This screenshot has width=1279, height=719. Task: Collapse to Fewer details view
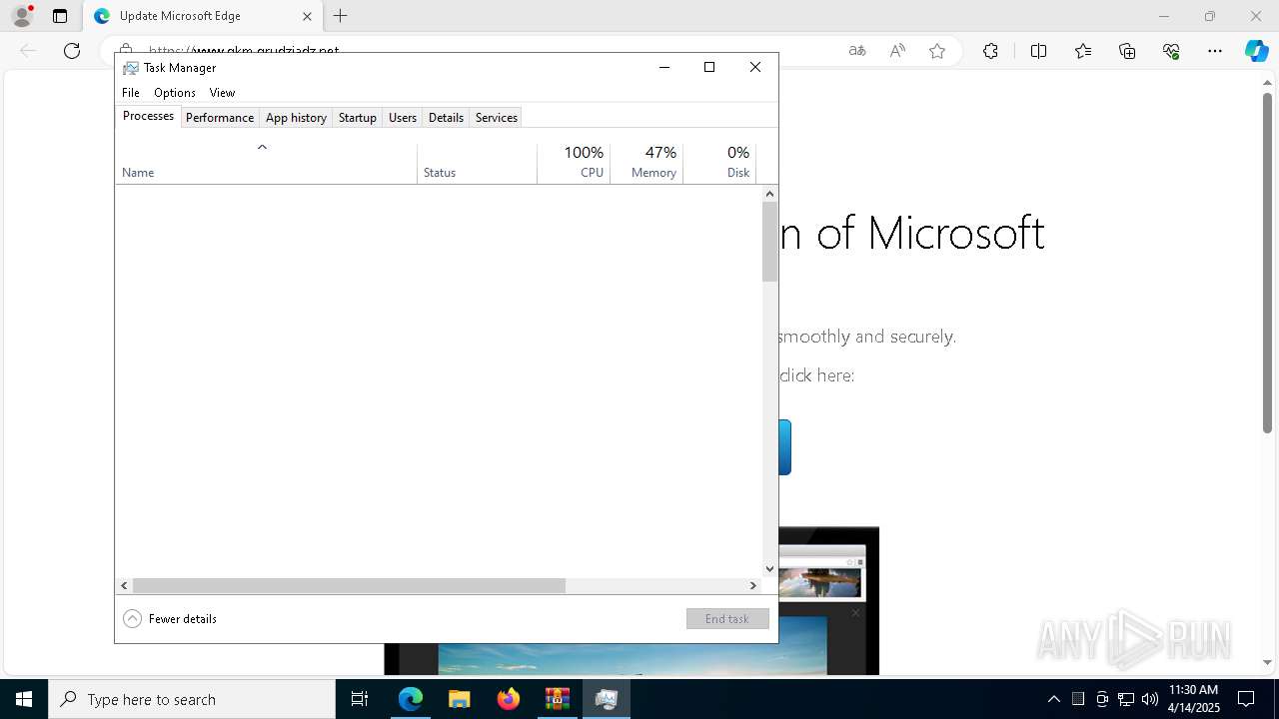(170, 618)
